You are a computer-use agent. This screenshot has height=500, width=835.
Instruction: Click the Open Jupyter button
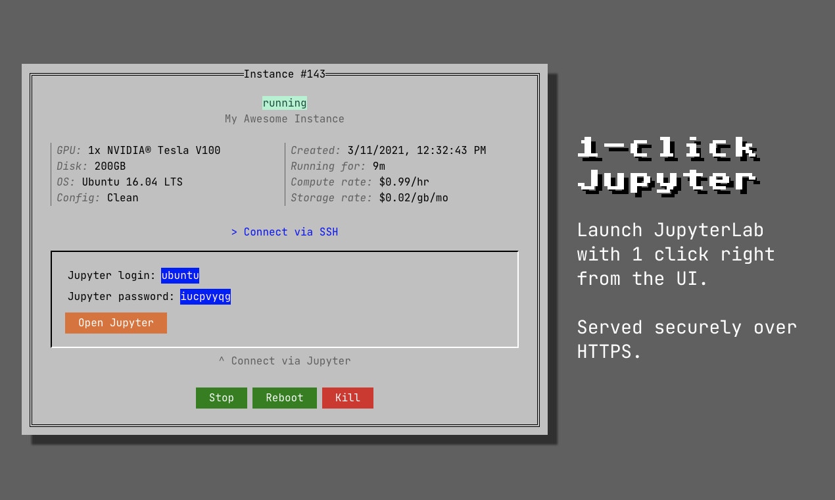116,323
